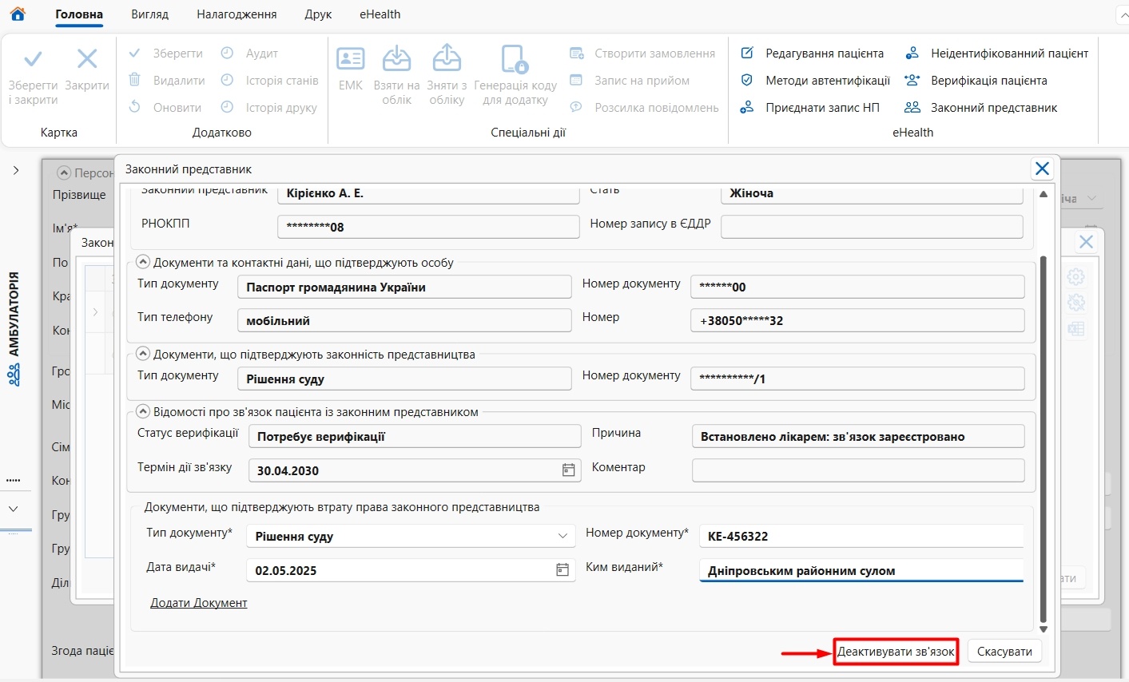The height and width of the screenshot is (682, 1129).
Task: Click the Коментар field
Action: pos(858,470)
